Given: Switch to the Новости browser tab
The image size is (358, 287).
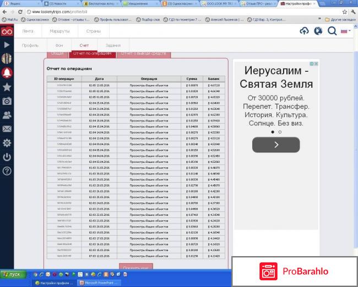Looking at the screenshot, I should click(61, 4).
